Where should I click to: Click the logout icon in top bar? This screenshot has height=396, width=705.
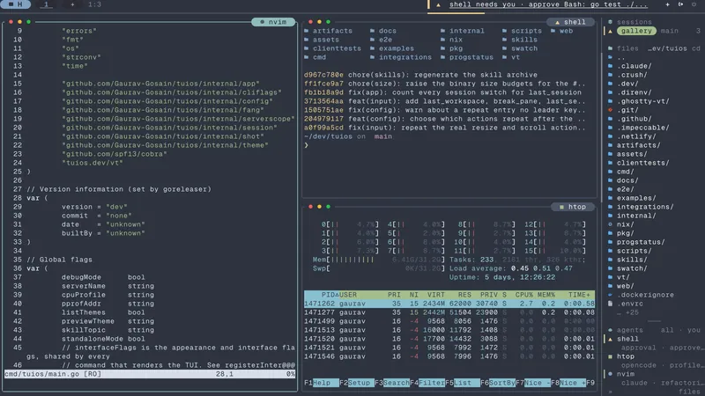click(x=680, y=4)
